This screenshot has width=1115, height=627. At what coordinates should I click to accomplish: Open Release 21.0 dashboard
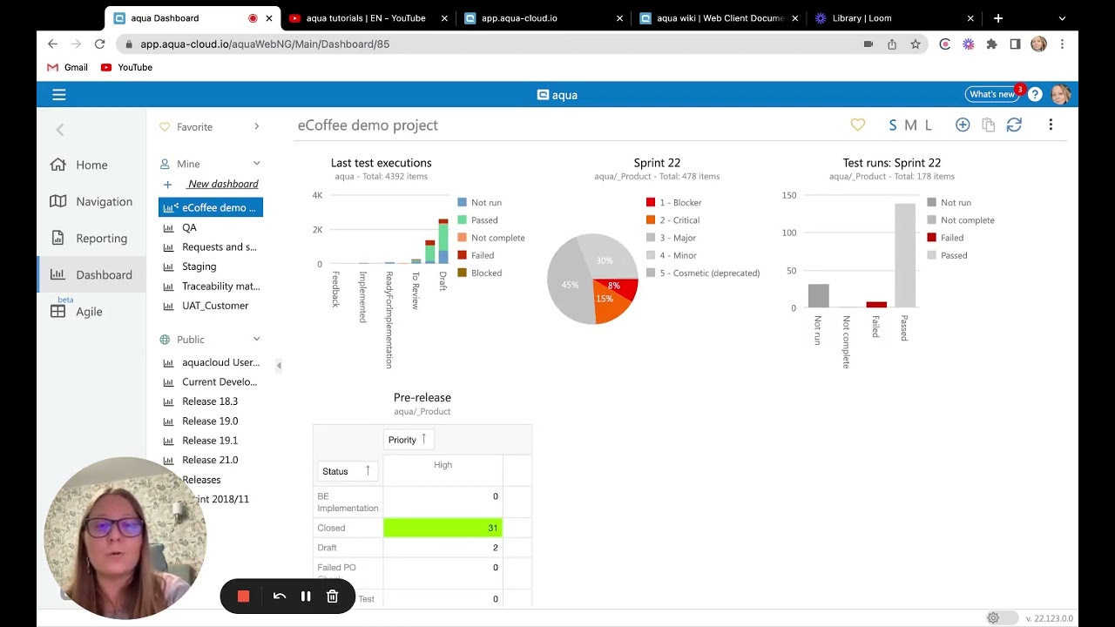[209, 460]
